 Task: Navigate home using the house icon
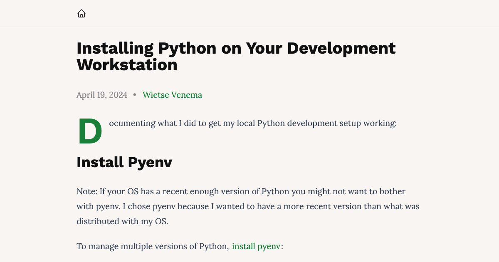82,13
